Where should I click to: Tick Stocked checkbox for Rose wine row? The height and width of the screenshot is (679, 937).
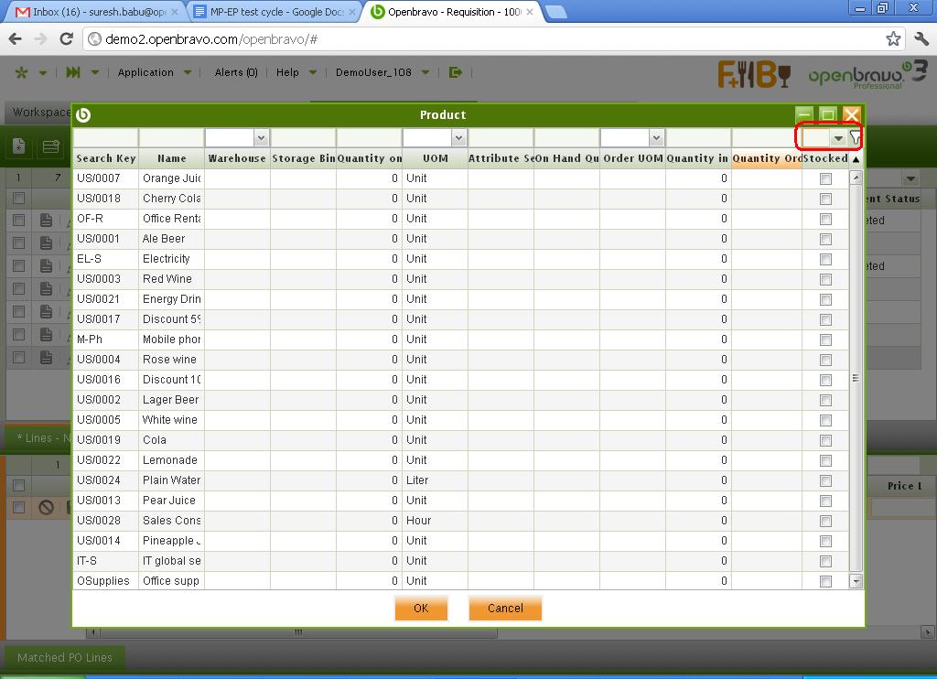(x=826, y=360)
